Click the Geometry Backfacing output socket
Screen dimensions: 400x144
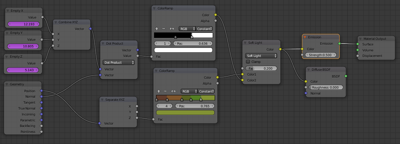pos(41,126)
